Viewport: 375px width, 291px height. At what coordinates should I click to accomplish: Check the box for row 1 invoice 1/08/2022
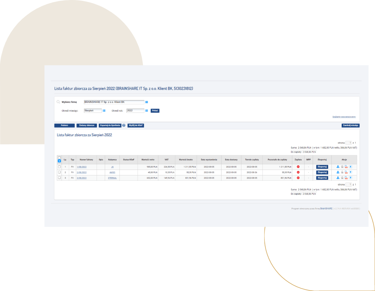tap(59, 167)
